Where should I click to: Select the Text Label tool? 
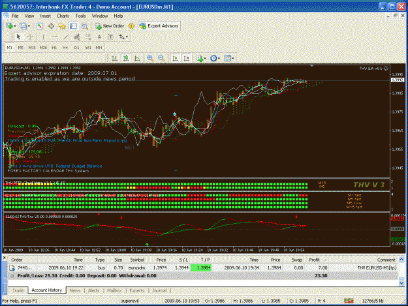point(110,37)
